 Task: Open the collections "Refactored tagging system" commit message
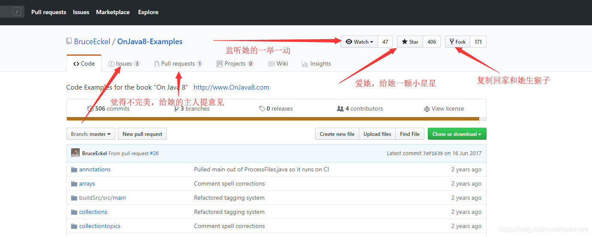click(x=229, y=212)
